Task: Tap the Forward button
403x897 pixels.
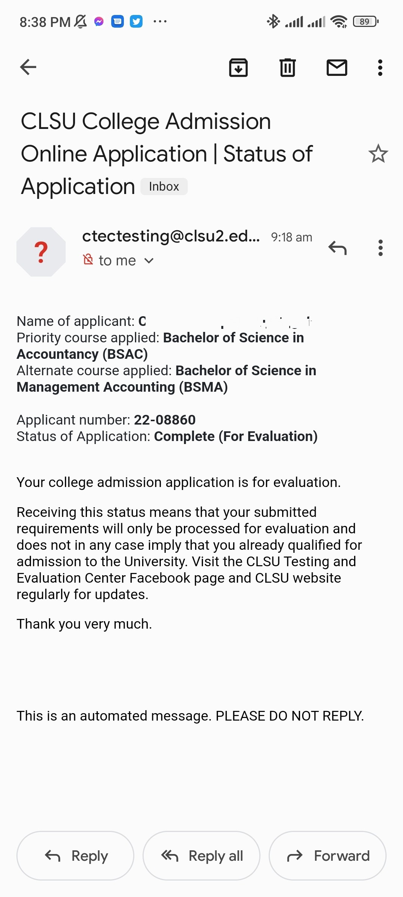Action: [328, 856]
